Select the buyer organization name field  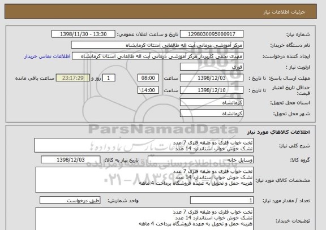(157, 45)
